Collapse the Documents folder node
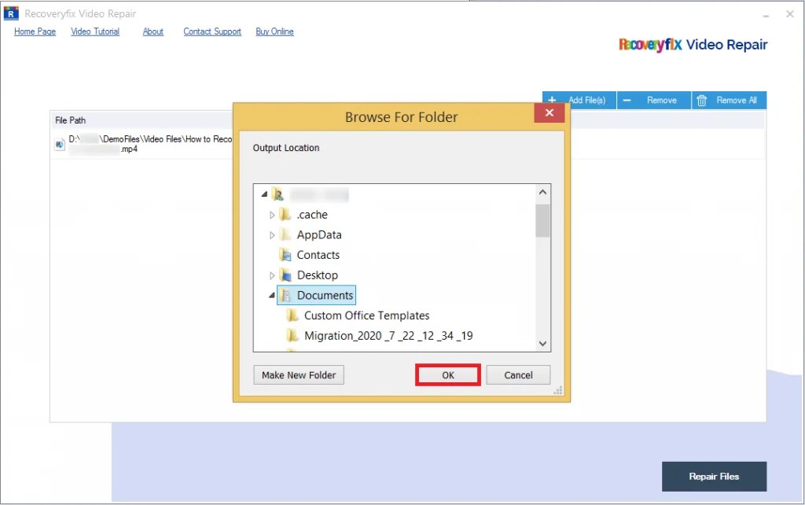Image resolution: width=805 pixels, height=505 pixels. tap(271, 296)
